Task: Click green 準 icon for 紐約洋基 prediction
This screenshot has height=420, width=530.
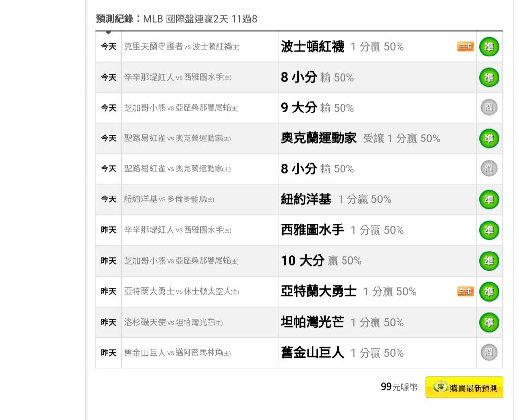Action: point(489,199)
